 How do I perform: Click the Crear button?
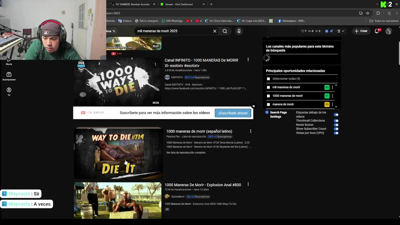361,31
